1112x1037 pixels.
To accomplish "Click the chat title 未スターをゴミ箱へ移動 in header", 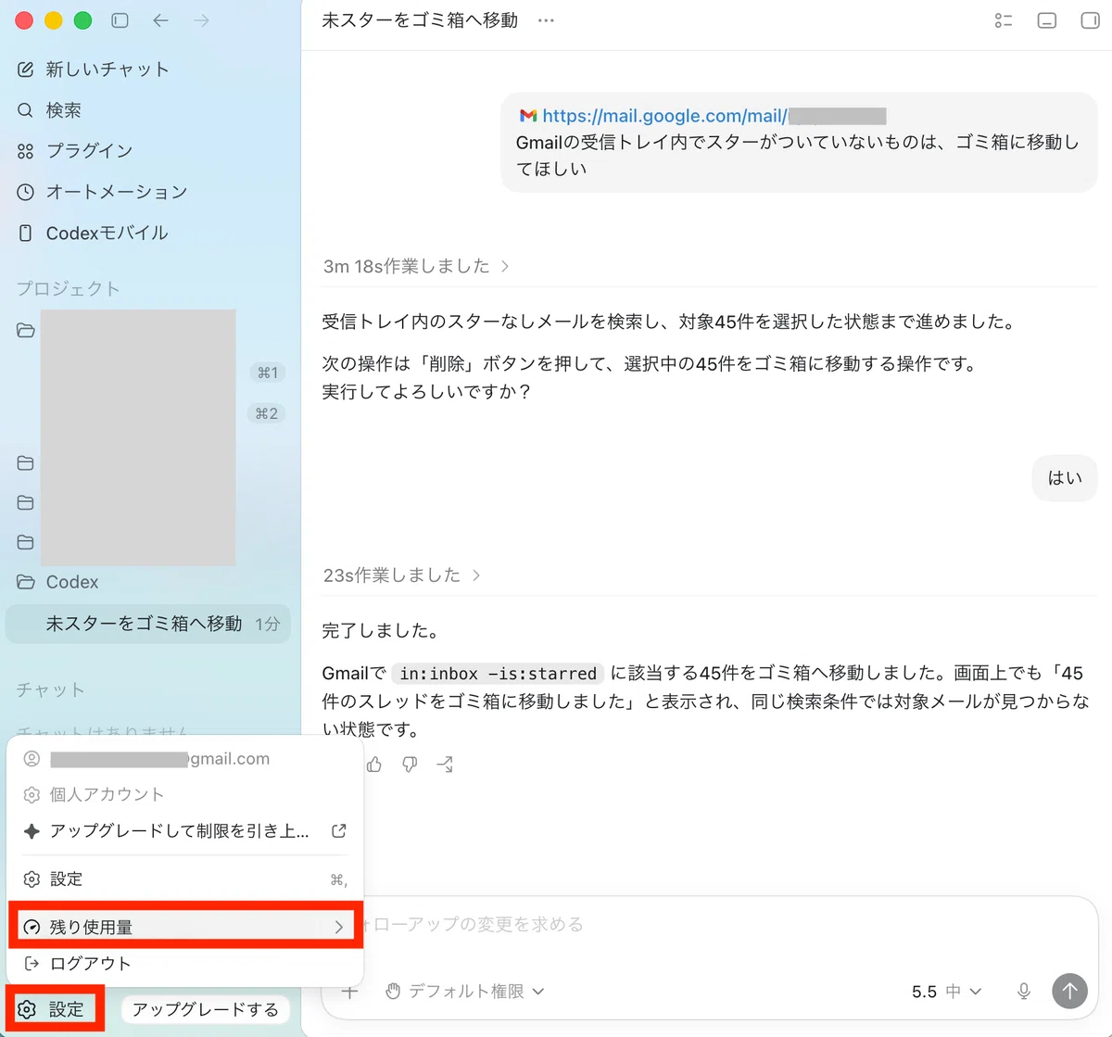I will click(420, 20).
